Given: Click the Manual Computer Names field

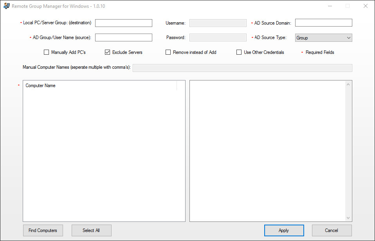Looking at the screenshot, I should pos(242,68).
